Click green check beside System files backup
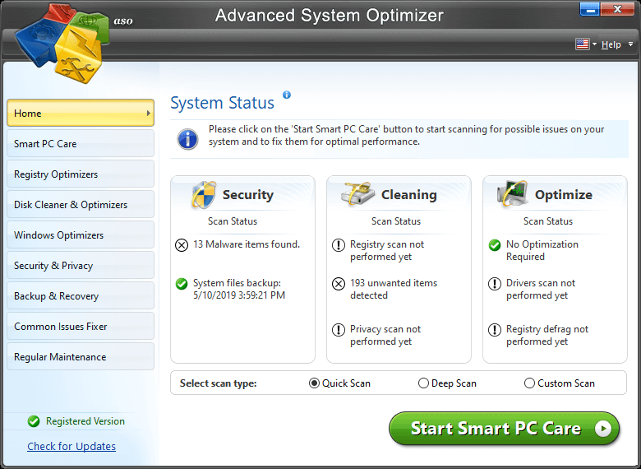Screen dimensions: 641x469 coord(182,284)
